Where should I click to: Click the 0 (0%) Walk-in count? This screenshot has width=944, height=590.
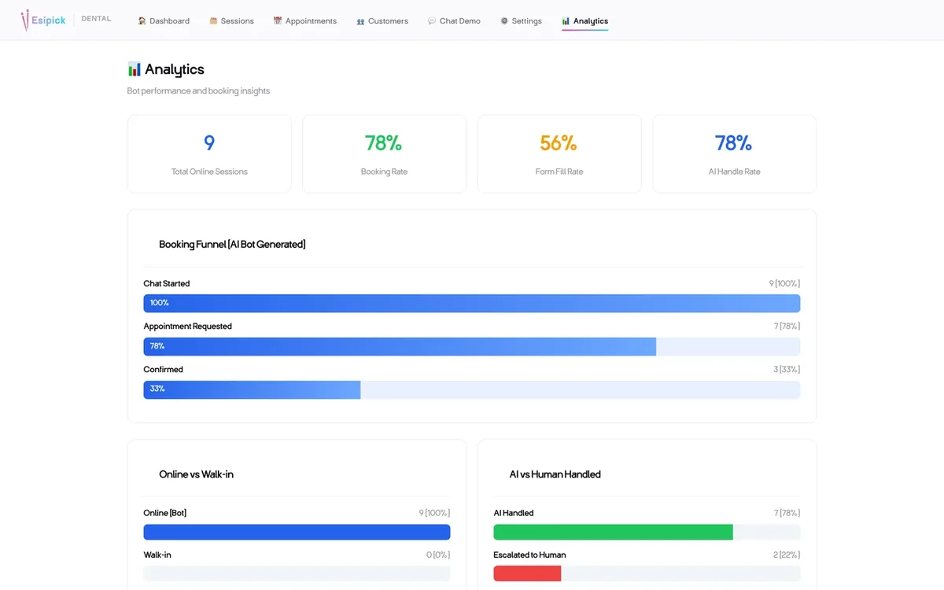tap(438, 555)
